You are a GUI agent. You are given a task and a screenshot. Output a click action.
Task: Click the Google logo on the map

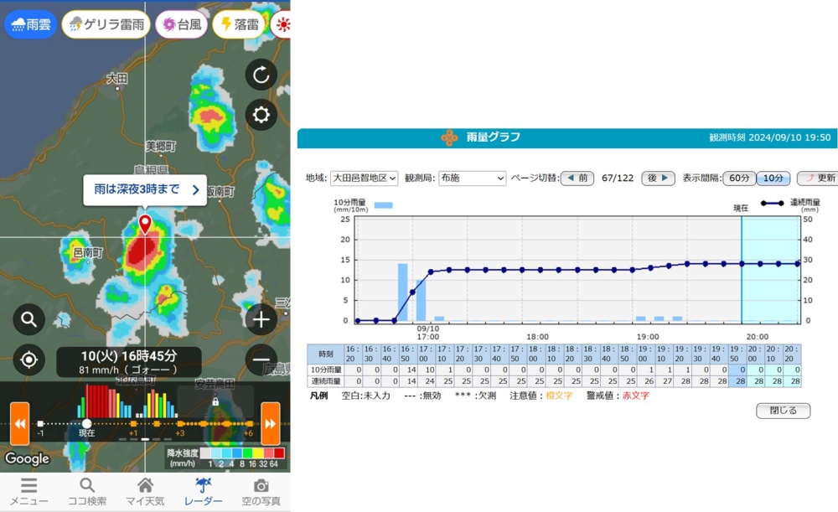click(x=28, y=458)
